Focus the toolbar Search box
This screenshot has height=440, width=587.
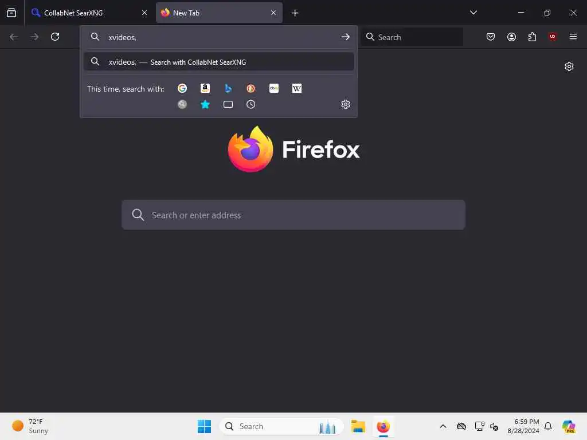[412, 37]
